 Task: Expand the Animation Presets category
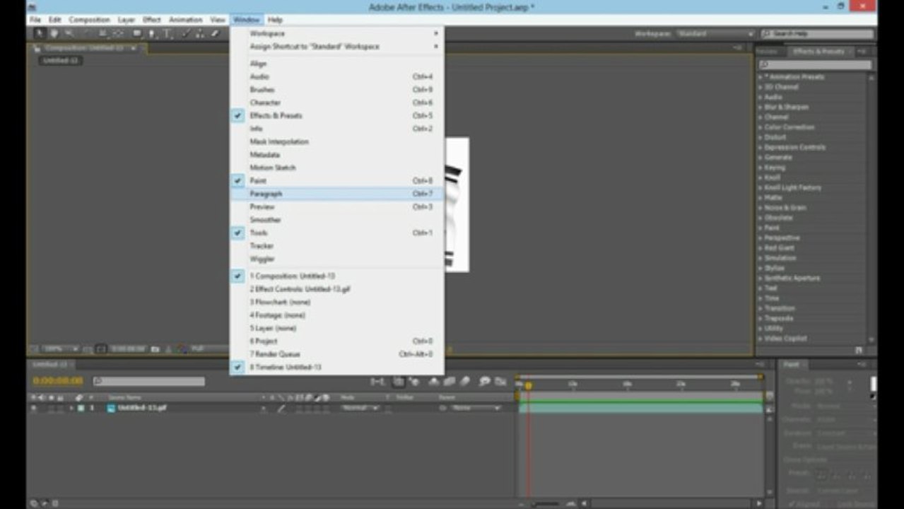(x=761, y=77)
